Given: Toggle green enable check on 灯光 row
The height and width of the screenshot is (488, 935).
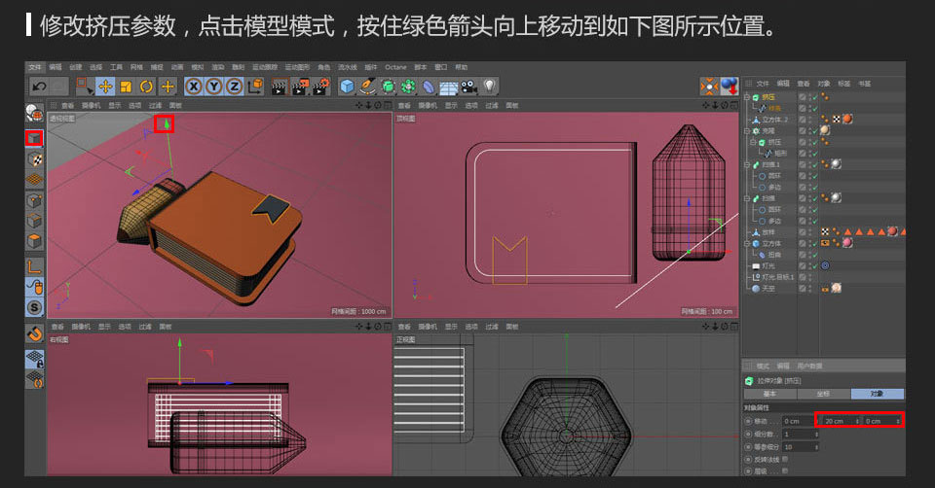Looking at the screenshot, I should 814,266.
